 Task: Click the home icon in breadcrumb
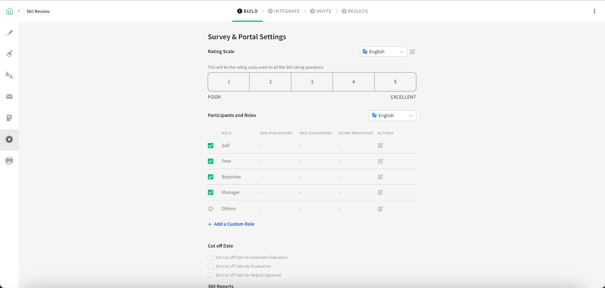pyautogui.click(x=9, y=11)
